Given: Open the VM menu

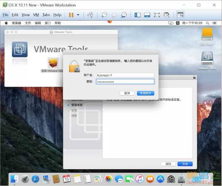Looking at the screenshot, I should pos(36,15).
